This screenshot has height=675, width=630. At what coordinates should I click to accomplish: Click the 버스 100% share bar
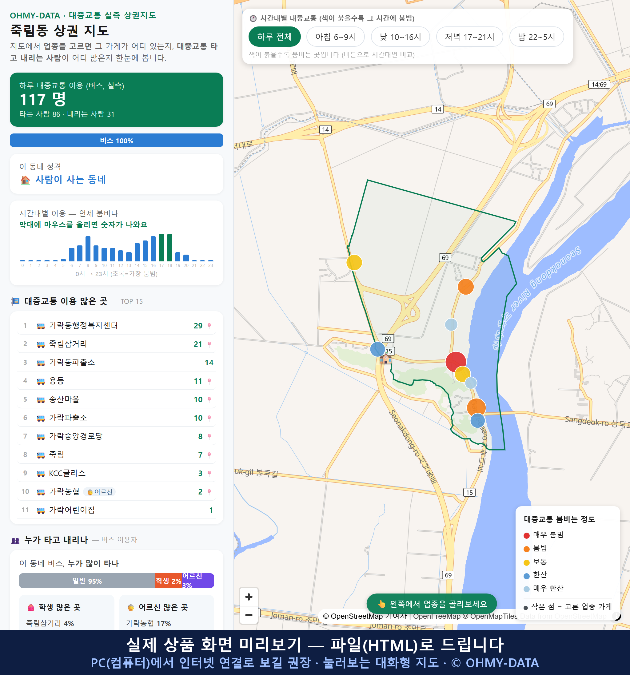click(117, 140)
